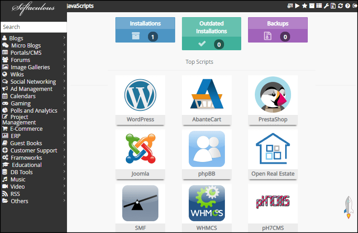Open the SMF seesaw icon
Screen dimensions: 358x233
click(x=140, y=203)
